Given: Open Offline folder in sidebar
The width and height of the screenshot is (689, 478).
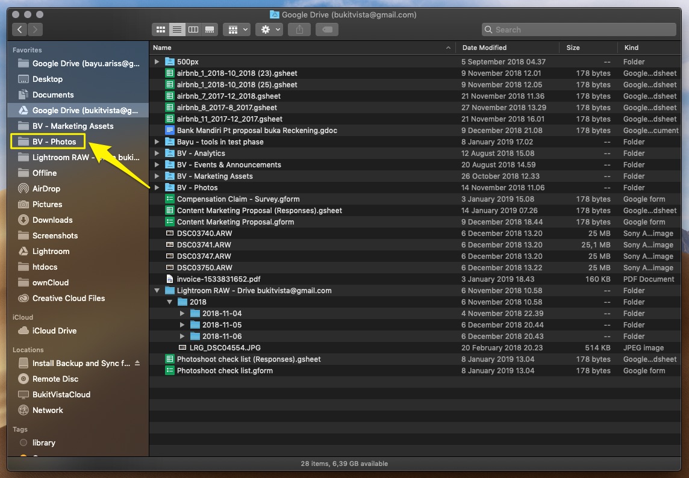Looking at the screenshot, I should 78,173.
